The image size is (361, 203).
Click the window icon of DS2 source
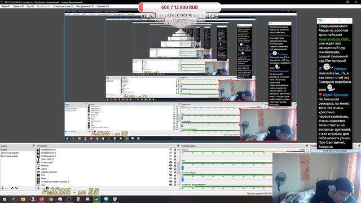point(38,185)
